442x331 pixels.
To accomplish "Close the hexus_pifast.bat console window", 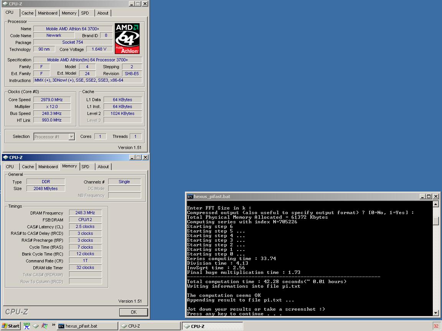I will click(x=436, y=197).
